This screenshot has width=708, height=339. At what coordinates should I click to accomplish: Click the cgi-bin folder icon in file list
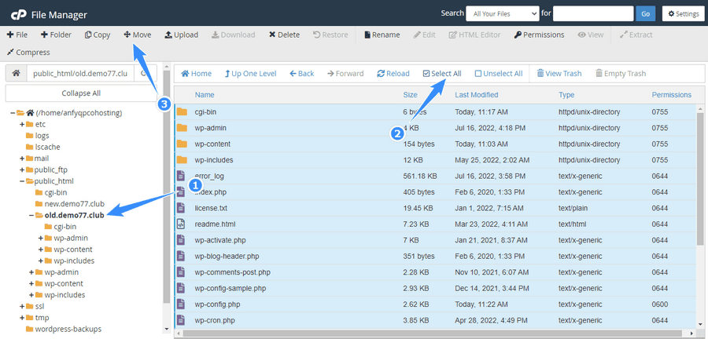[182, 111]
